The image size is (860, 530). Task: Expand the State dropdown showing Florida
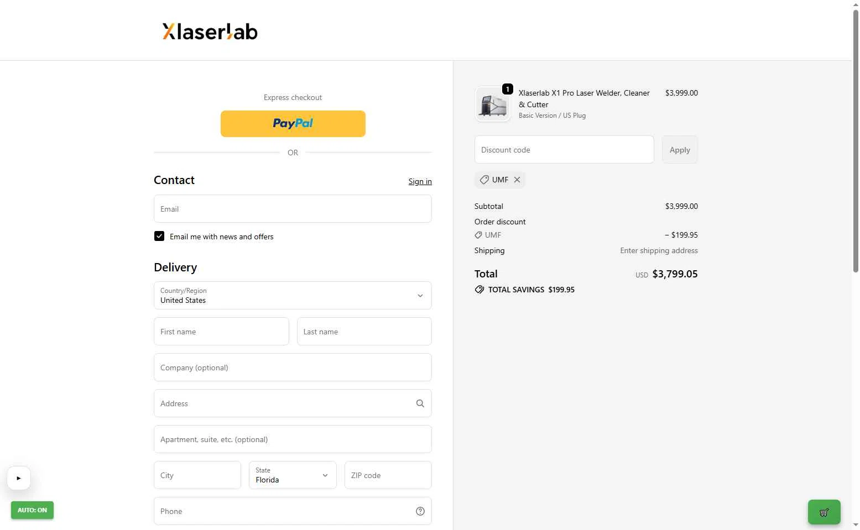(293, 475)
